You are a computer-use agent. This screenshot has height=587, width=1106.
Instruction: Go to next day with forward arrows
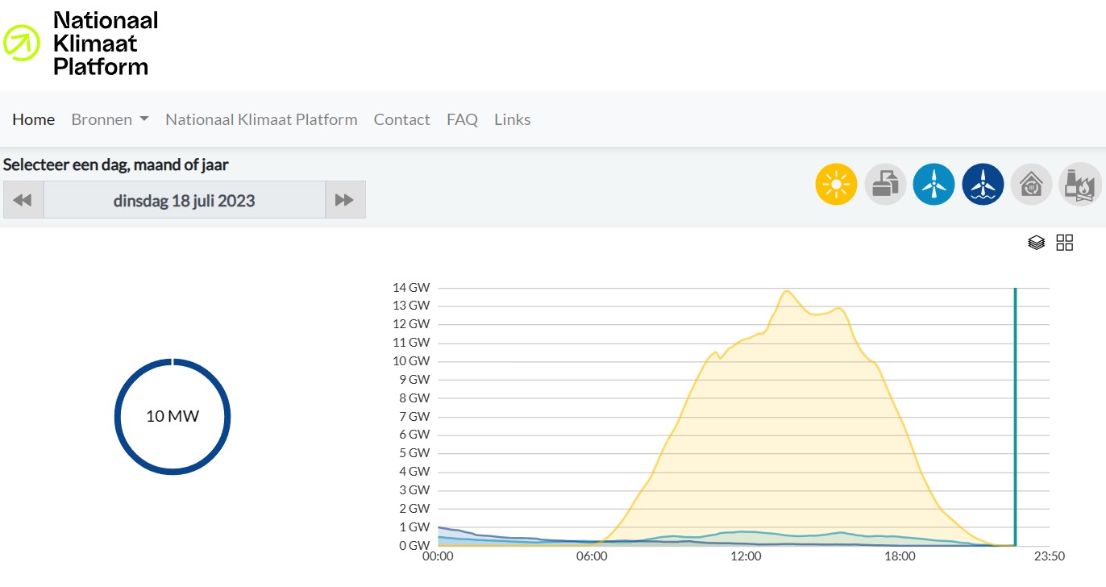(345, 200)
